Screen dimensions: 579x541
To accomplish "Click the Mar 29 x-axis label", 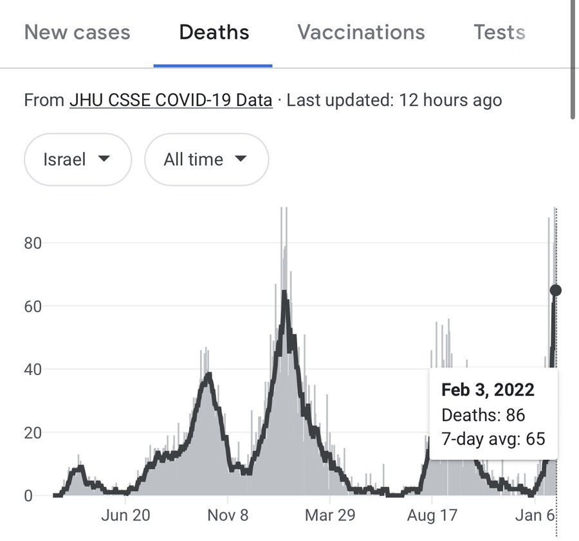I will click(x=329, y=515).
